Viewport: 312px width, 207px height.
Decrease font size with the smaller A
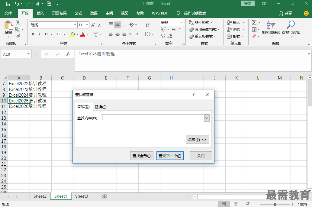pyautogui.click(x=100, y=25)
